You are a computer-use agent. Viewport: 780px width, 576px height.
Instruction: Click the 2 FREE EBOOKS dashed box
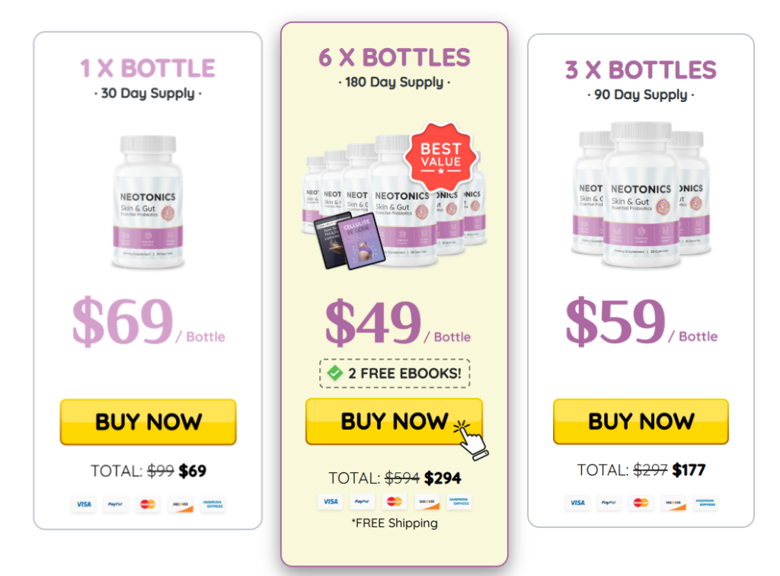(x=395, y=373)
